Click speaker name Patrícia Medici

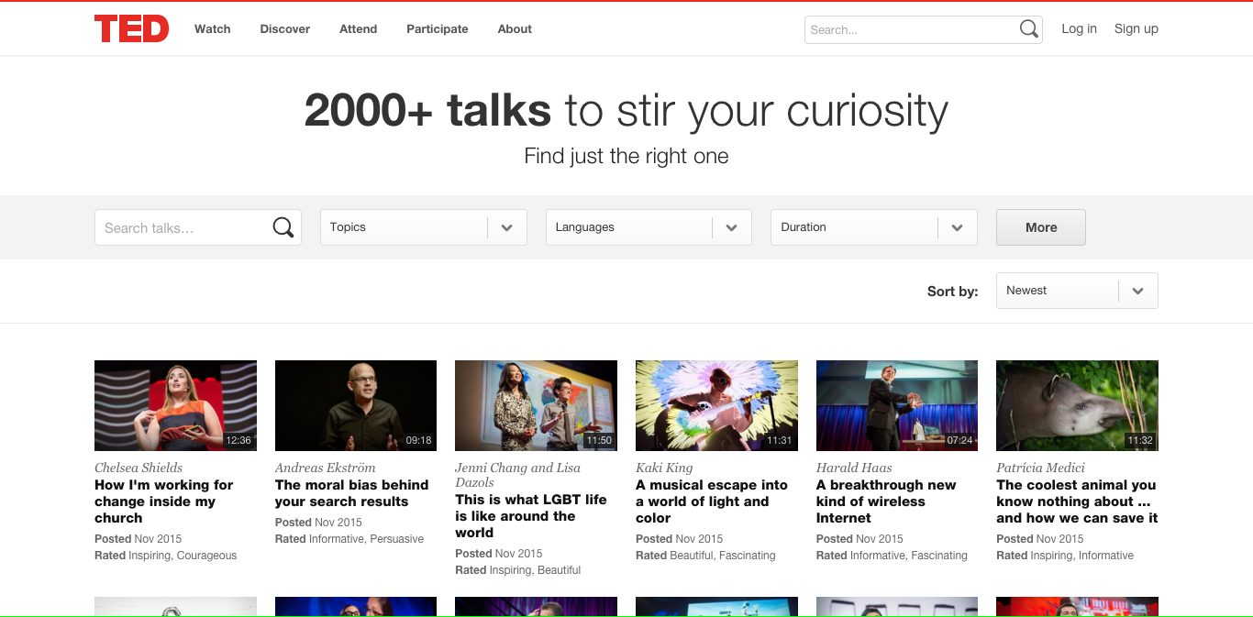click(1040, 468)
